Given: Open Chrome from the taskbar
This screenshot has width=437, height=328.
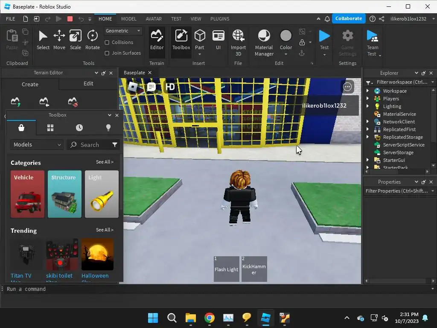Looking at the screenshot, I should click(209, 318).
